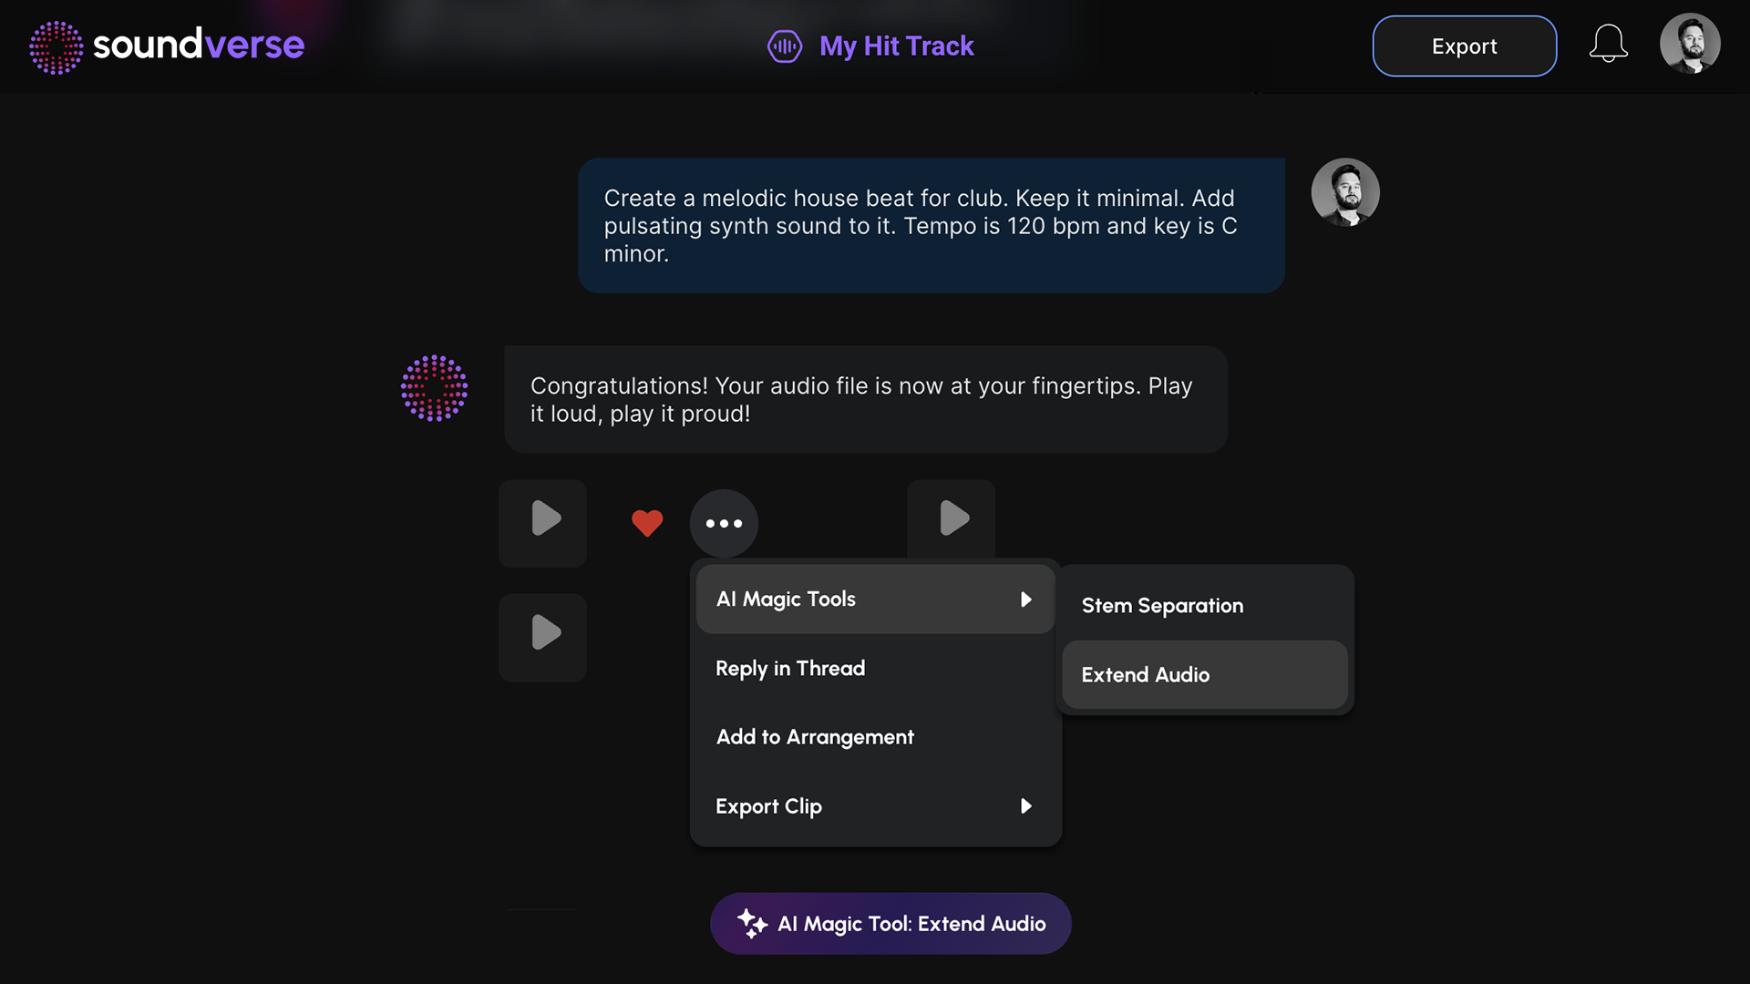Select Stem Separation from AI Magic Tools

(x=1162, y=606)
